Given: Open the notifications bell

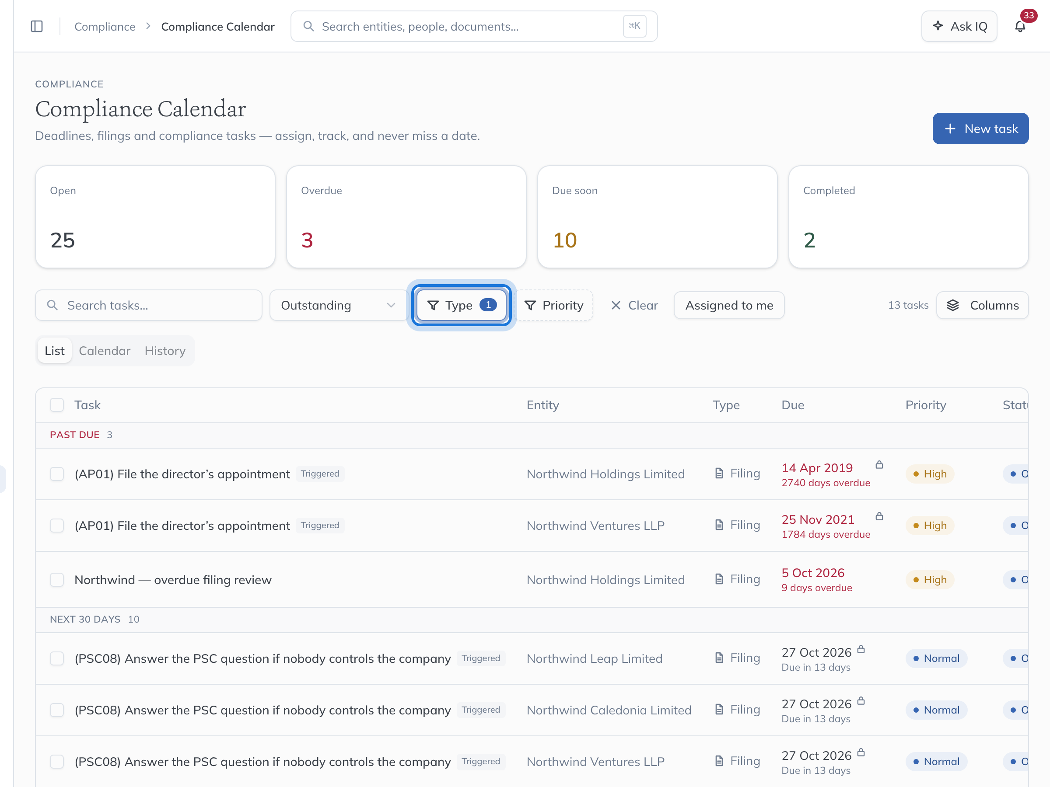Looking at the screenshot, I should [x=1020, y=27].
